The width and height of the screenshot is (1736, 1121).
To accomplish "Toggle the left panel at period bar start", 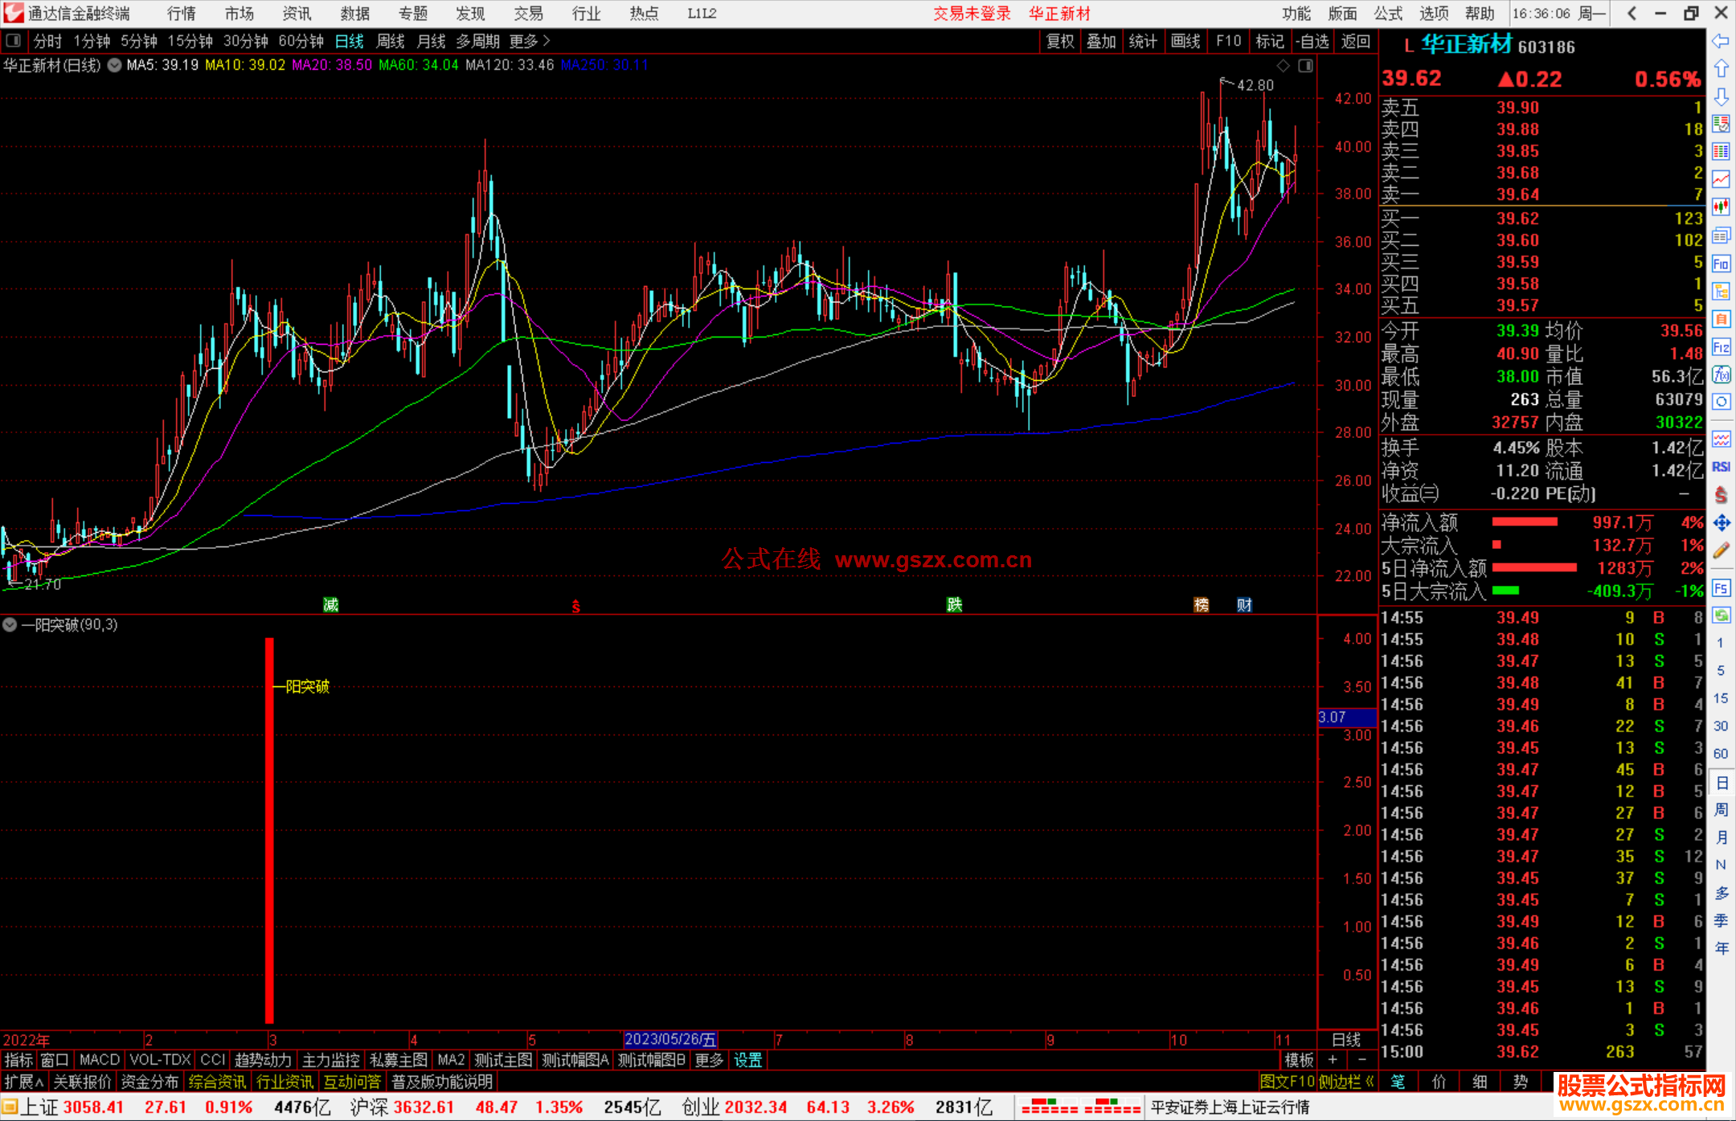I will [14, 41].
